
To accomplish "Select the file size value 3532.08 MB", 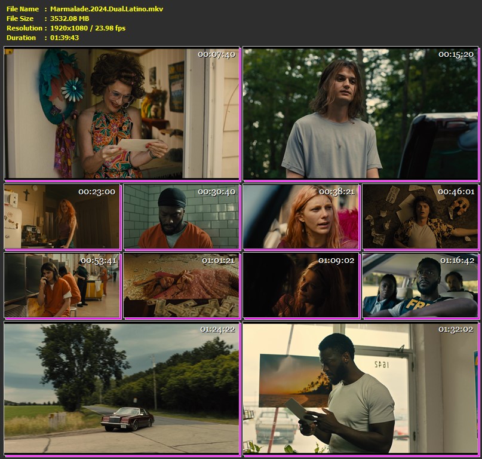I will click(69, 19).
